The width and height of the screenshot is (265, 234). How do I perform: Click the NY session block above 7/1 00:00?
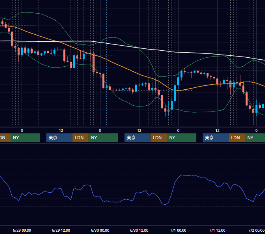click(x=181, y=138)
